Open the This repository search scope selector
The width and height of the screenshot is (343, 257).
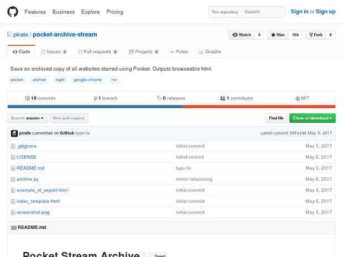pos(225,12)
